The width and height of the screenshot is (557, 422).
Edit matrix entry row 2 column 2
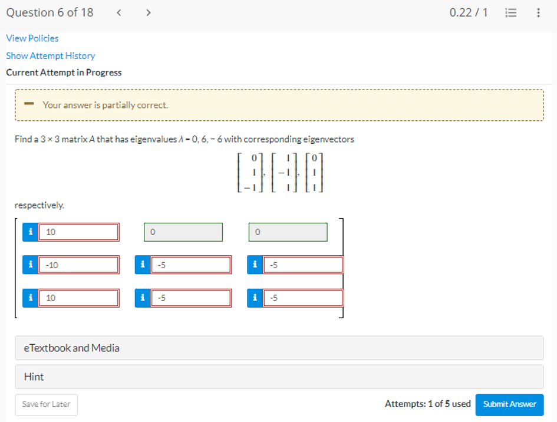tap(191, 265)
